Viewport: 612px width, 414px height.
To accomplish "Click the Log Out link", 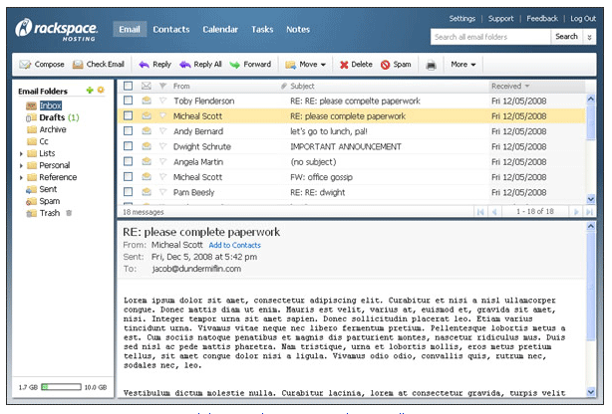I will coord(583,18).
